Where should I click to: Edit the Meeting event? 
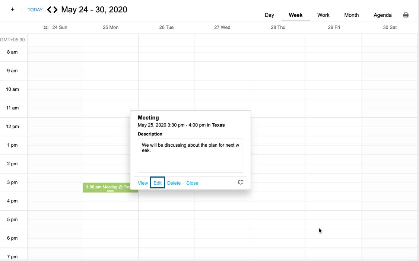click(x=157, y=182)
